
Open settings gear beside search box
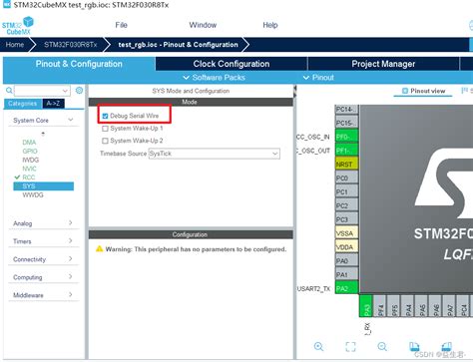(79, 90)
